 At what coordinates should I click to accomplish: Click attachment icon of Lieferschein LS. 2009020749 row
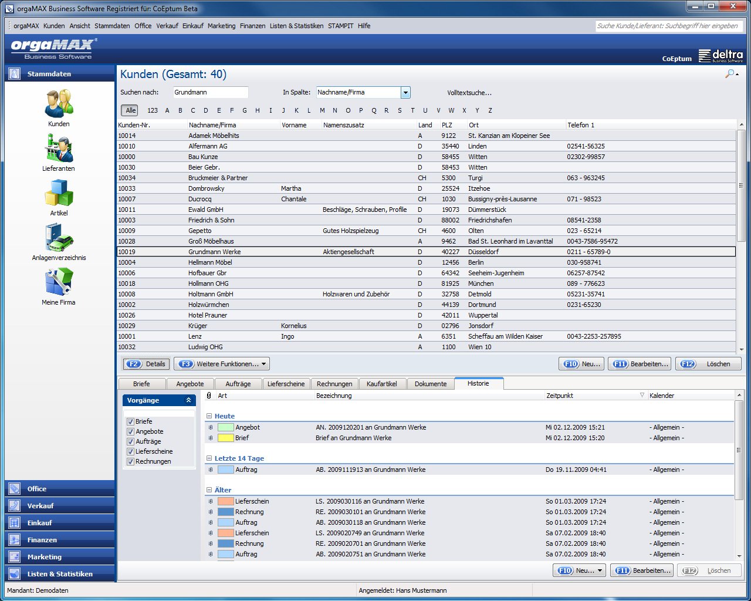point(211,533)
